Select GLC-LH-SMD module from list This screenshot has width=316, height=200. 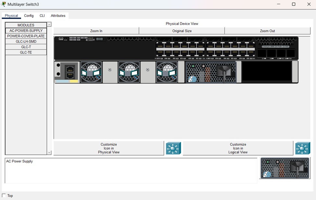[26, 41]
